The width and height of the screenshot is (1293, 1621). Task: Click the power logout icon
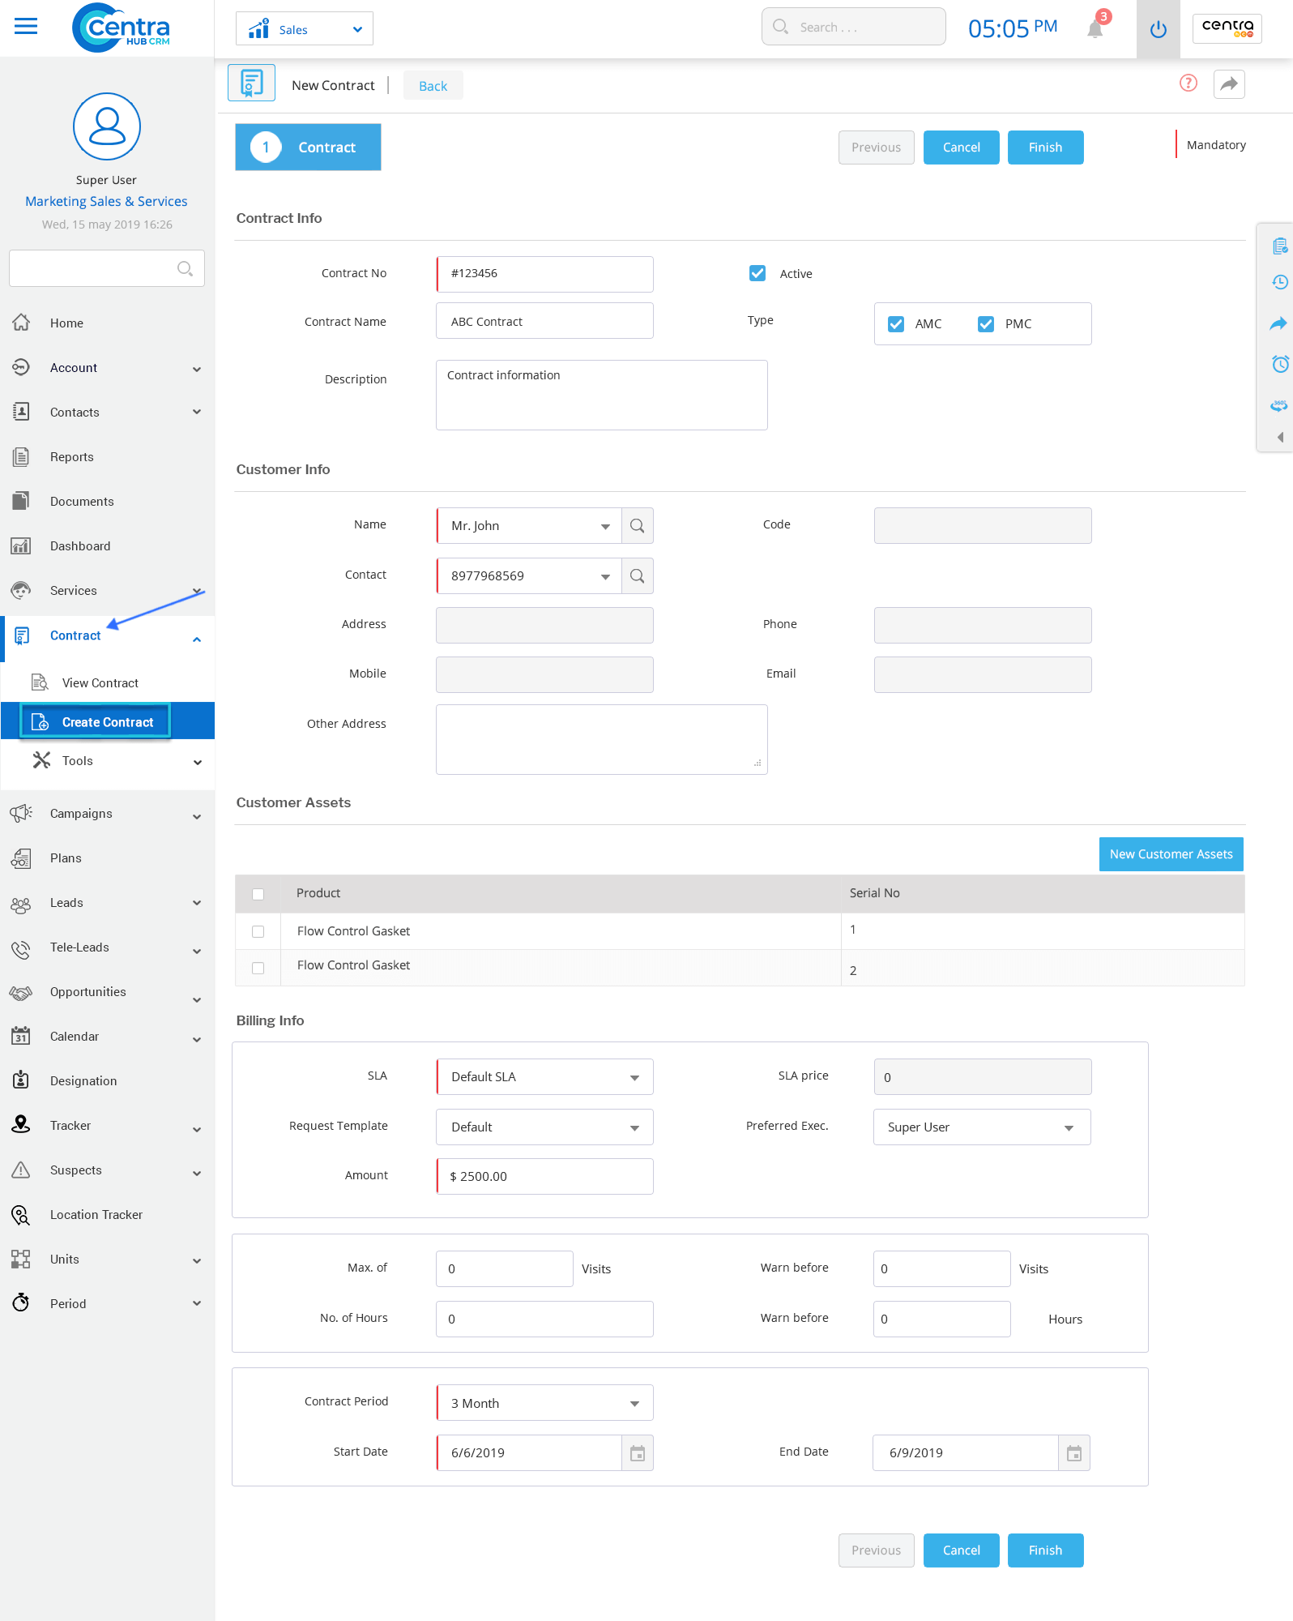point(1158,29)
